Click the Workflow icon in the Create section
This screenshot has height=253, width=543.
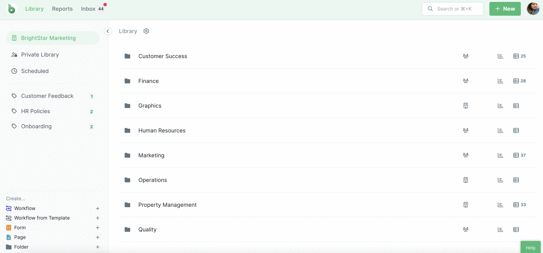pyautogui.click(x=8, y=208)
